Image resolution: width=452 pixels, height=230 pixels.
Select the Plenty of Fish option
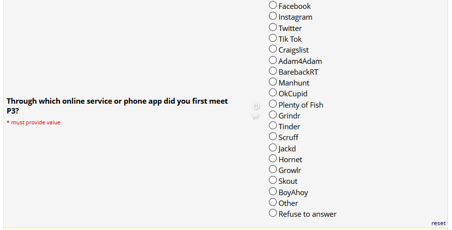pyautogui.click(x=273, y=104)
